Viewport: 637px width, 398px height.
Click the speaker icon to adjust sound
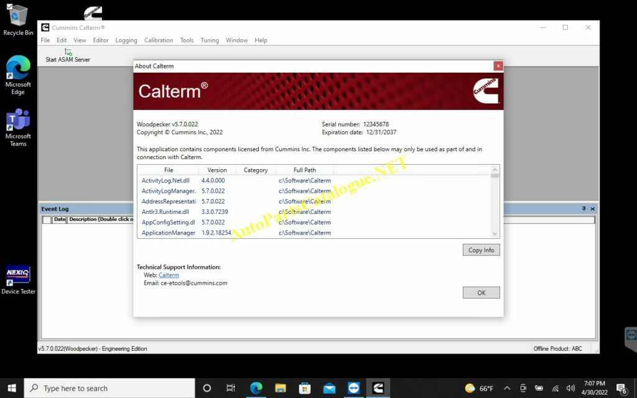[x=570, y=387]
